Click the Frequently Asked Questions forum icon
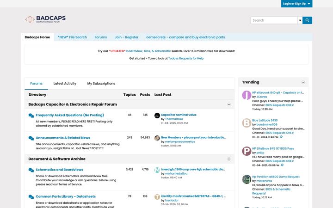 pyautogui.click(x=31, y=116)
